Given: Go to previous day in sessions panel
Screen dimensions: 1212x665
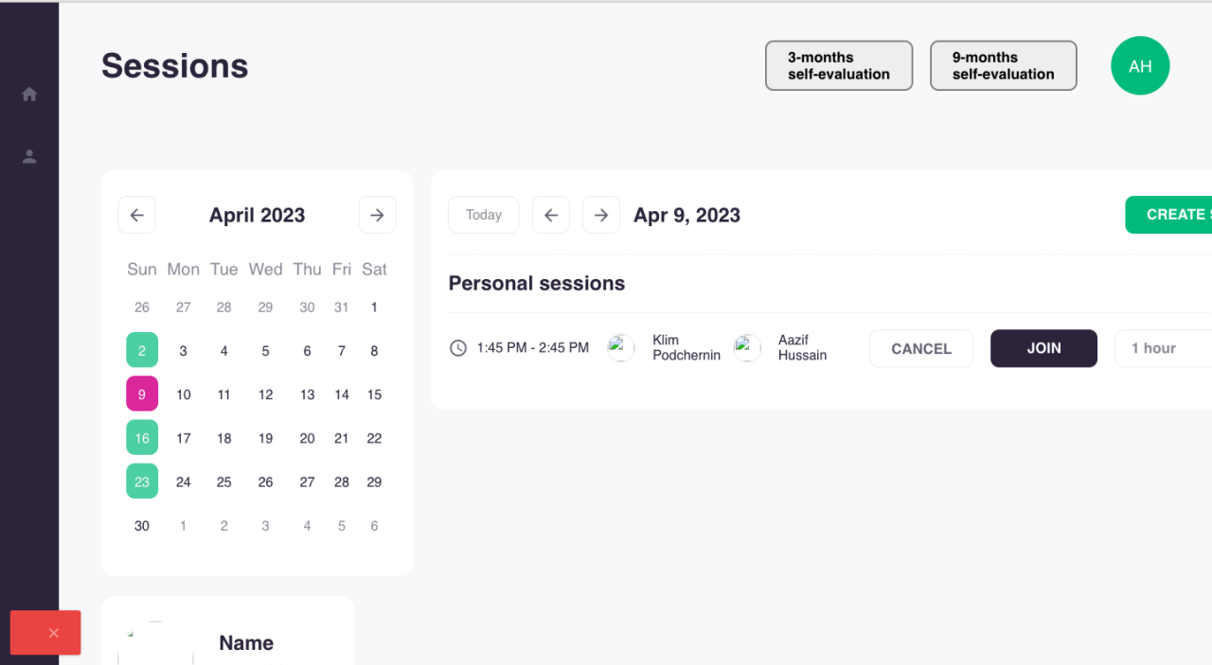Looking at the screenshot, I should (x=551, y=215).
